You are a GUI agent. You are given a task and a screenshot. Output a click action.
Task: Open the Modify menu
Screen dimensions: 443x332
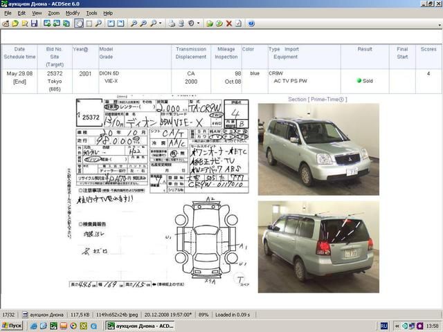coord(72,13)
